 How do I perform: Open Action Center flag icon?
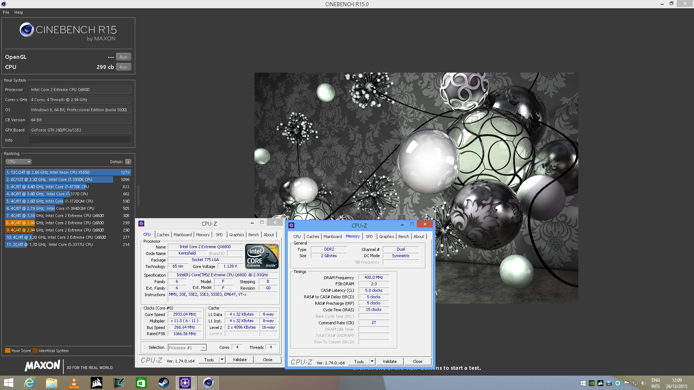tap(626, 383)
